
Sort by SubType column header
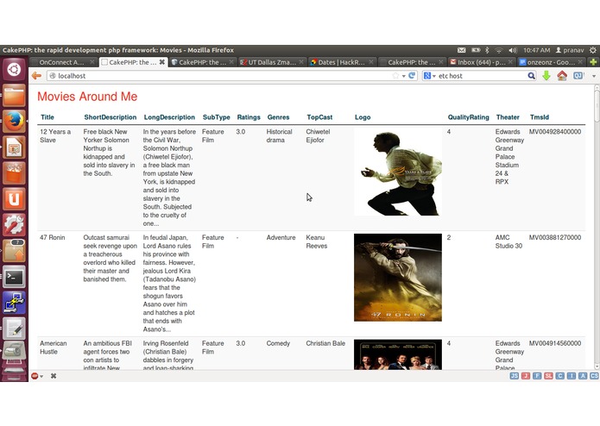(216, 117)
